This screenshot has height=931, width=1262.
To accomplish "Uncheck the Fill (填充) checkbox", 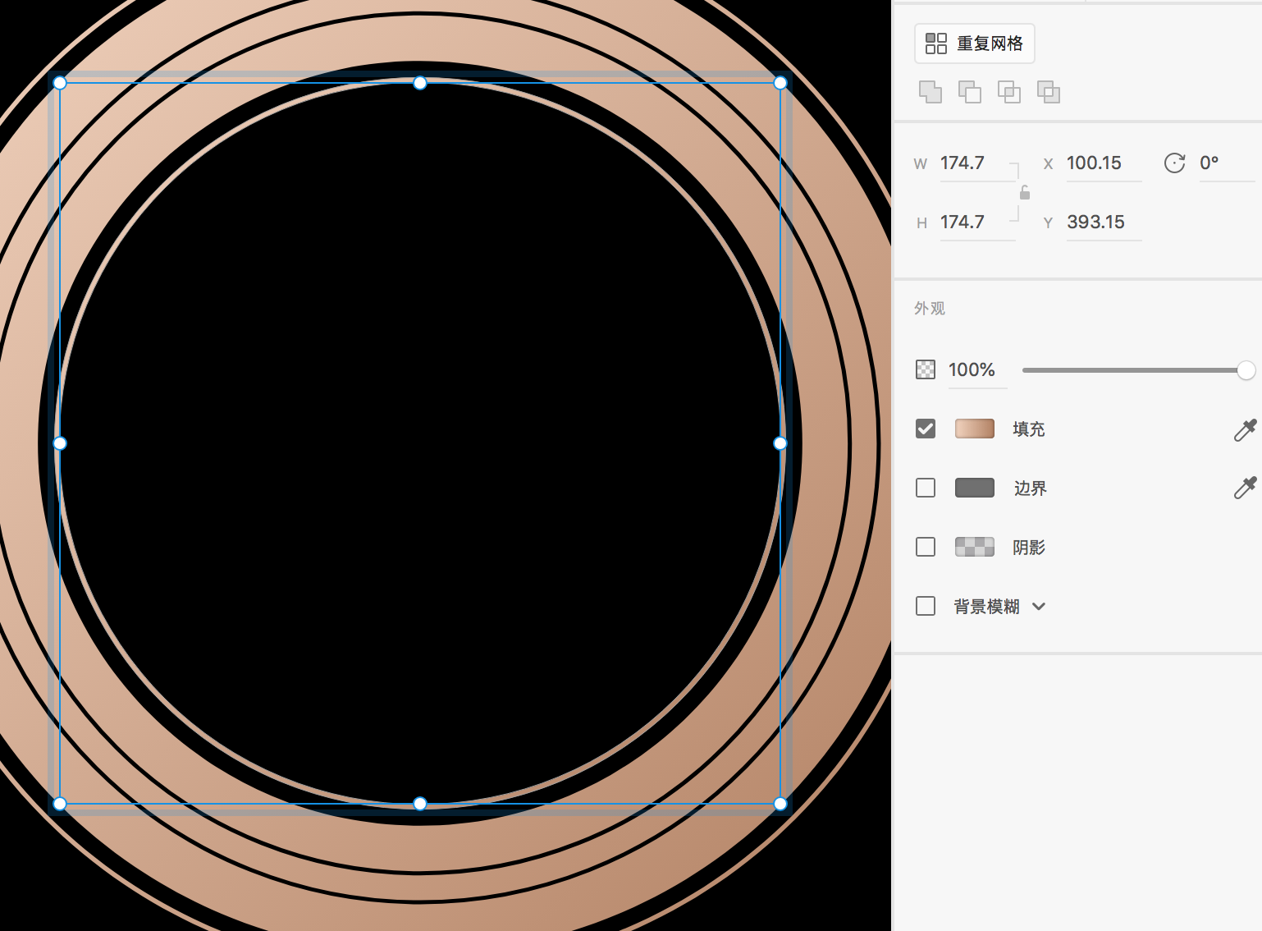I will (925, 429).
